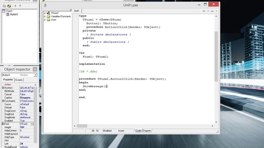This screenshot has width=264, height=148.
Task: Click the BiDiMode property row
Action: point(18,91)
